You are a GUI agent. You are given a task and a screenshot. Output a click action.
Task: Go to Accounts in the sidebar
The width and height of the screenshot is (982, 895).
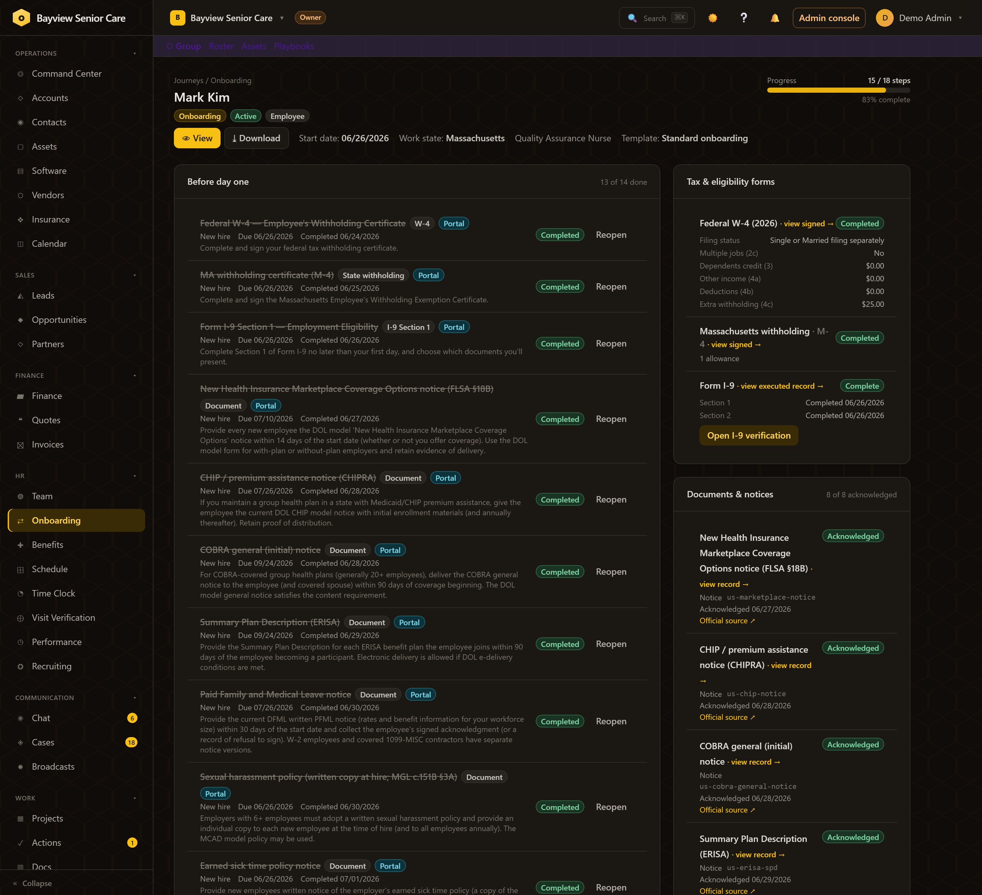pyautogui.click(x=76, y=98)
